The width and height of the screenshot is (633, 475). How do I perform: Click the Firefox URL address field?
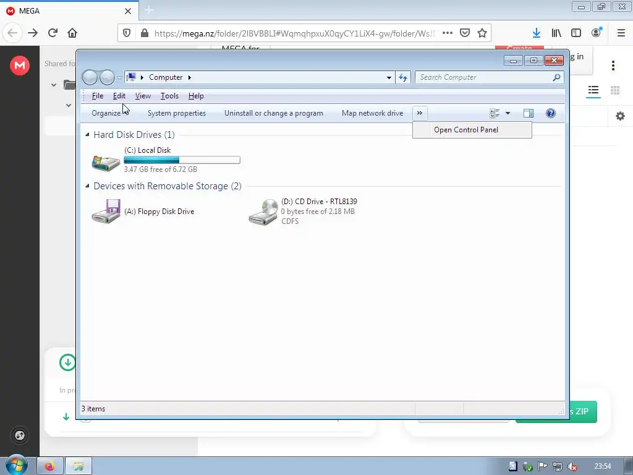[295, 33]
